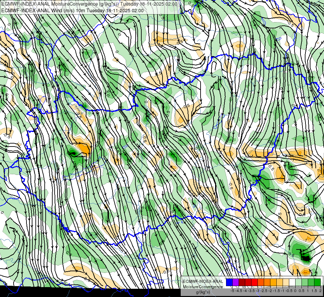Click the legend tick value -1
Viewport: 324px width, 297px height.
pyautogui.click(x=283, y=291)
